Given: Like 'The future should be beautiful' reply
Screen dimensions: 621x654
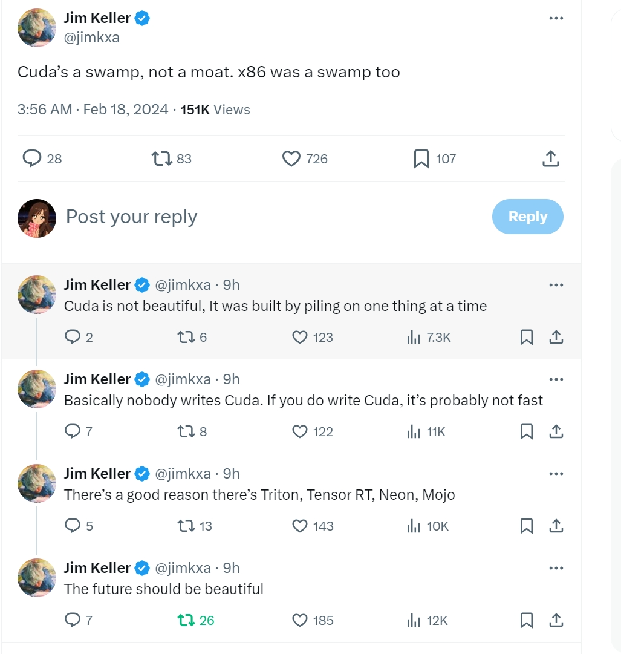Looking at the screenshot, I should [x=300, y=621].
